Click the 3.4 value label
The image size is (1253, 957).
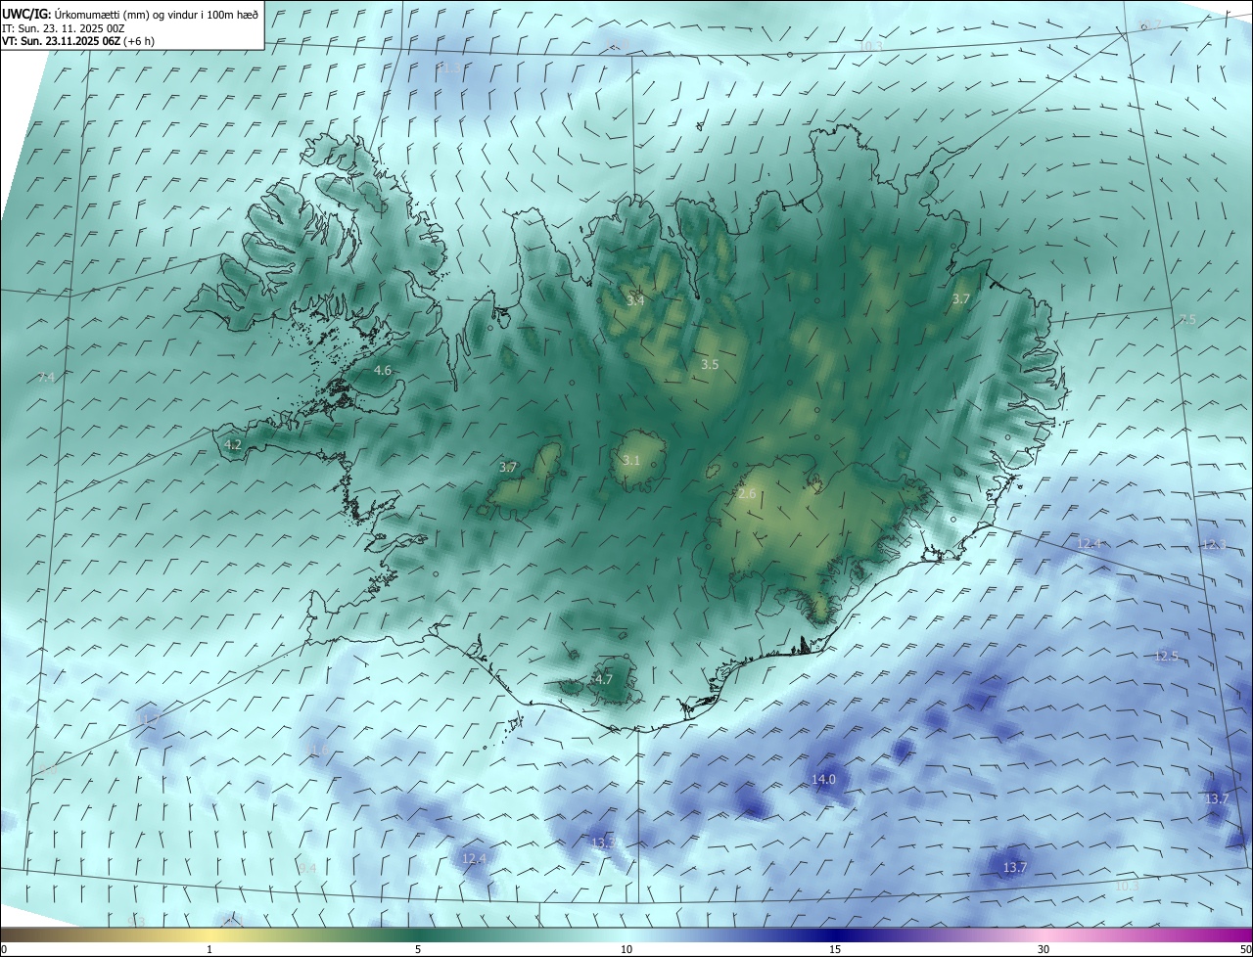pos(635,300)
